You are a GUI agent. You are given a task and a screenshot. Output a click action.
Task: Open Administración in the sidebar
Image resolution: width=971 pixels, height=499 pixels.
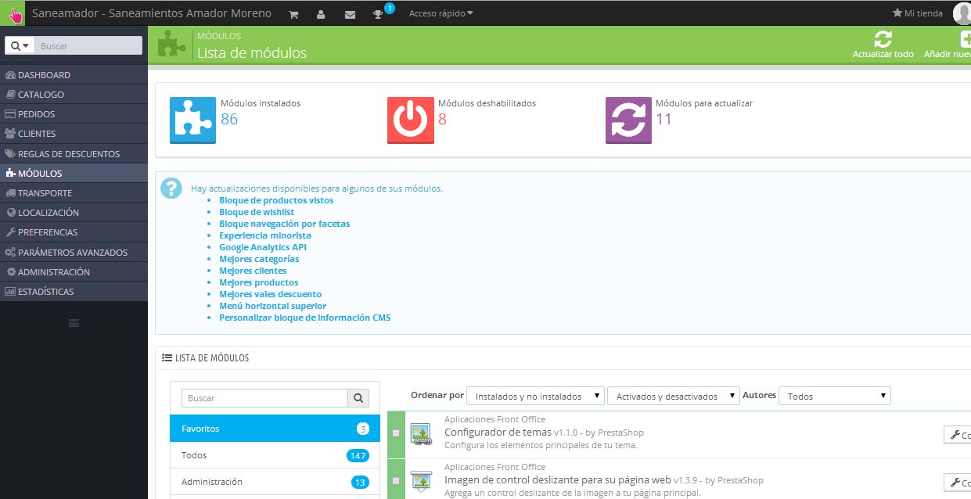coord(74,272)
